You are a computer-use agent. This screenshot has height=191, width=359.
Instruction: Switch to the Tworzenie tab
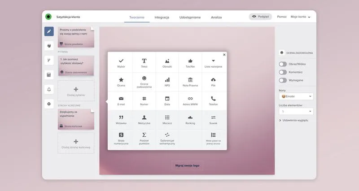tap(137, 17)
